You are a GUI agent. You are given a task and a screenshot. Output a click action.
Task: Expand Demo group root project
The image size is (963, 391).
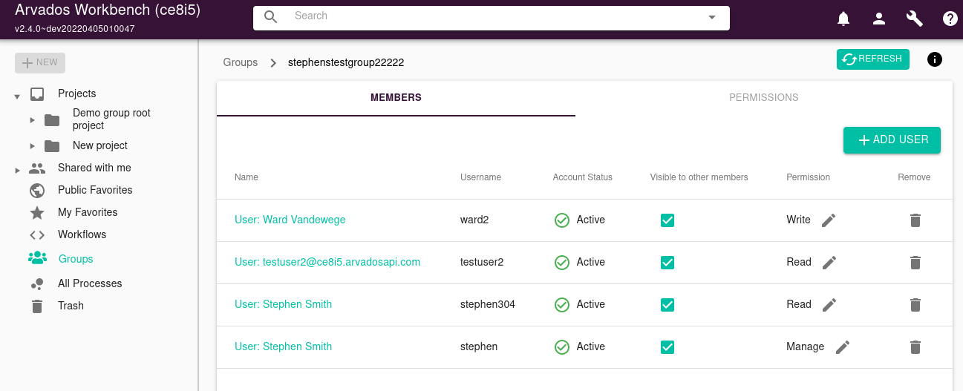[x=33, y=120]
